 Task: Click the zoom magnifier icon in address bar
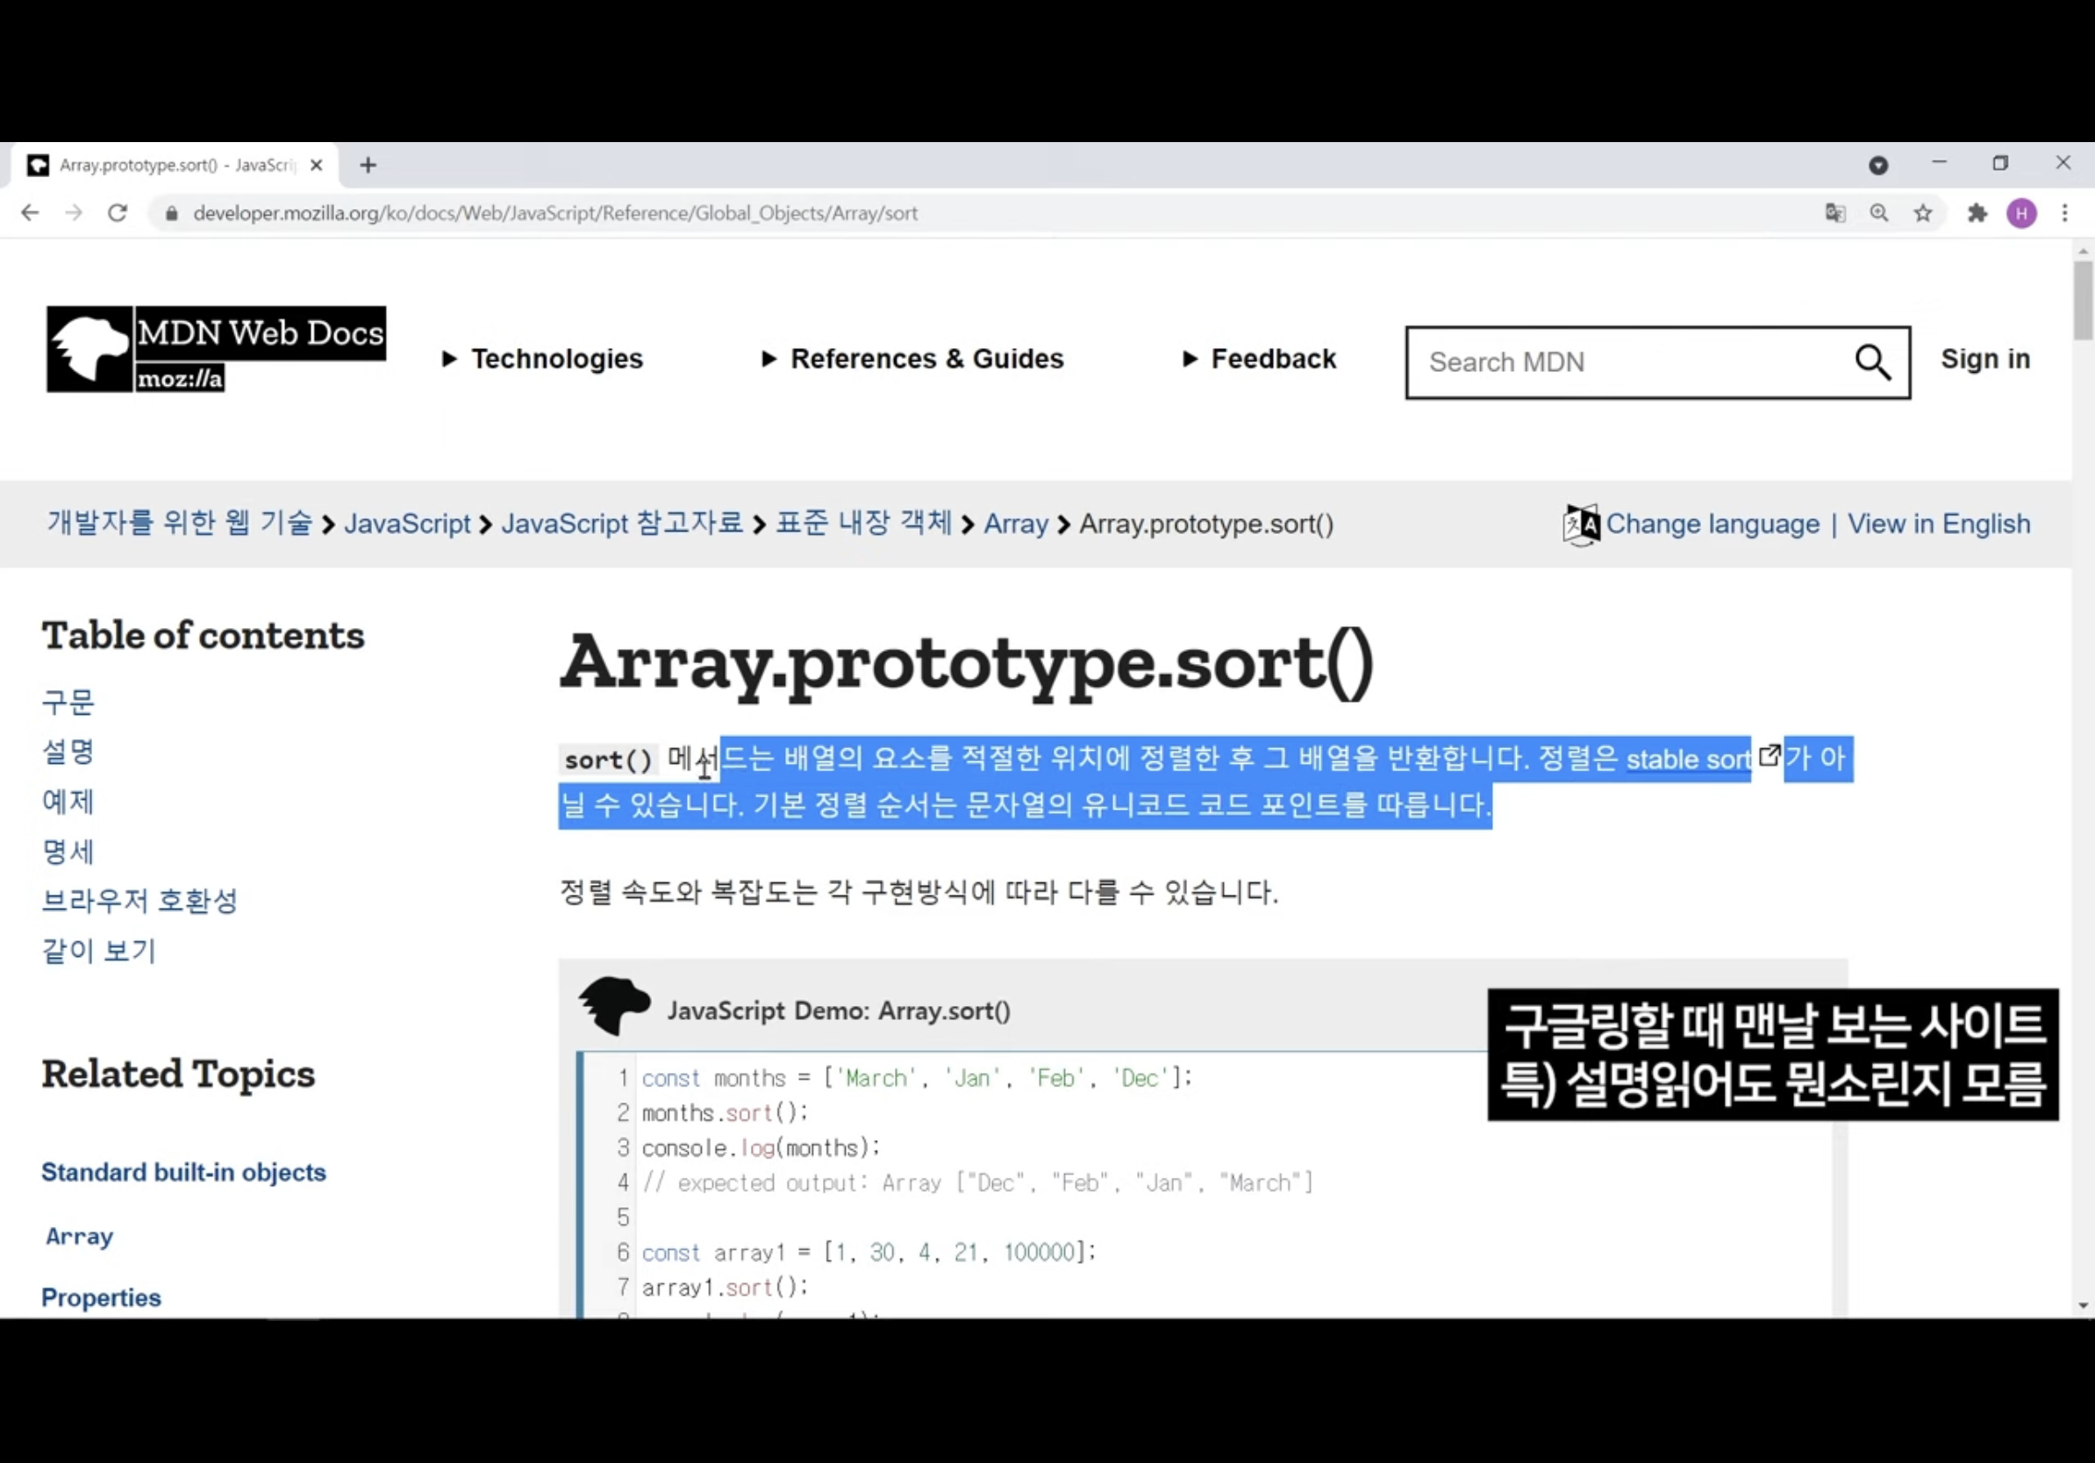point(1879,213)
